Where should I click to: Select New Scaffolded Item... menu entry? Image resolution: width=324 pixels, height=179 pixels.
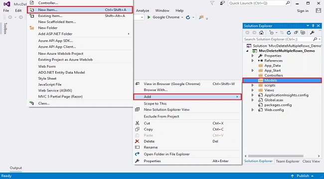(80, 22)
